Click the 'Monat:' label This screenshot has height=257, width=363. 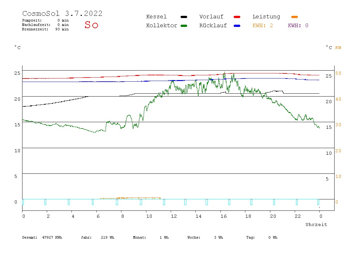click(139, 237)
